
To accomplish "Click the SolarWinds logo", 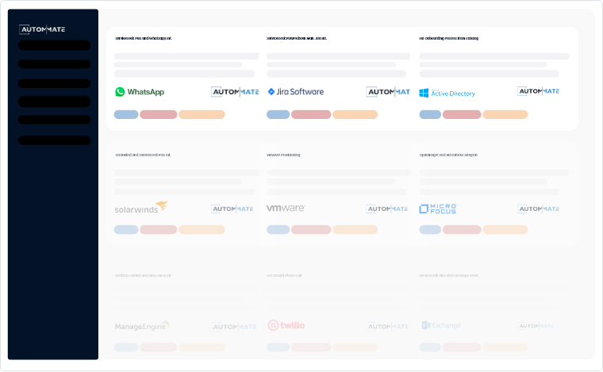I will 141,208.
